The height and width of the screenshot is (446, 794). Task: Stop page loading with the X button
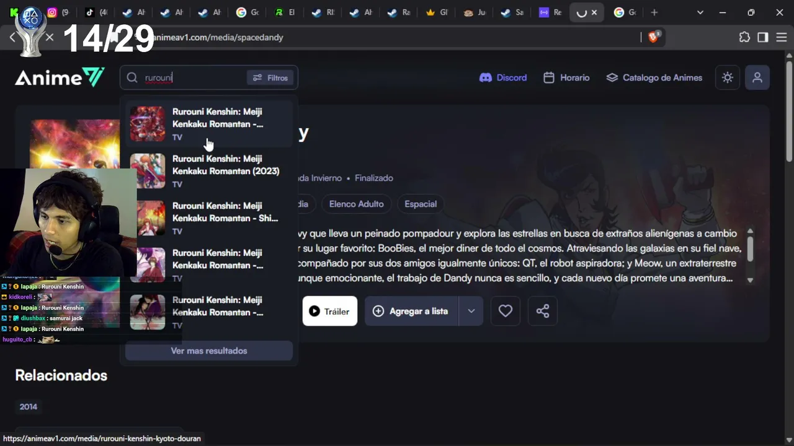pyautogui.click(x=50, y=37)
